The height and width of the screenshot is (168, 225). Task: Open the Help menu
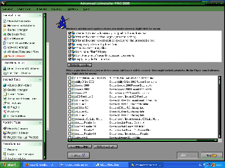(86, 9)
